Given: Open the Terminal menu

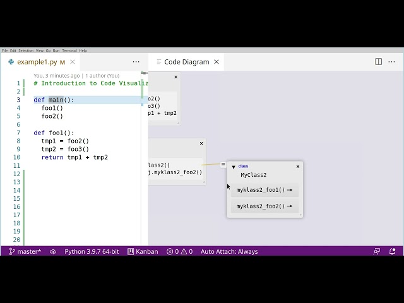Looking at the screenshot, I should coord(69,50).
